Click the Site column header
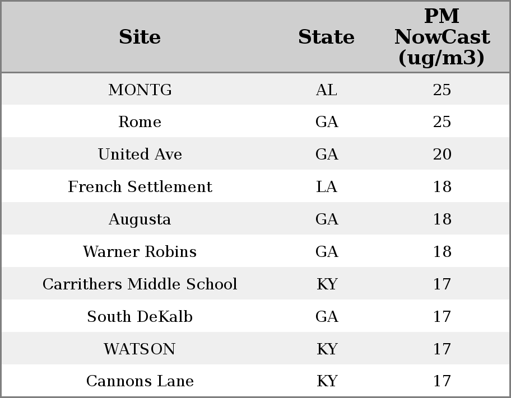Screen dimensions: 511x398 pos(140,37)
